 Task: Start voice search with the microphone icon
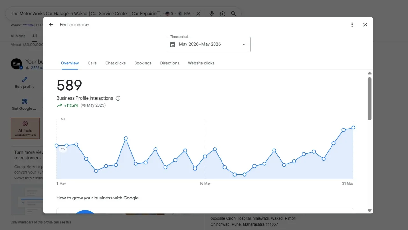click(x=211, y=14)
